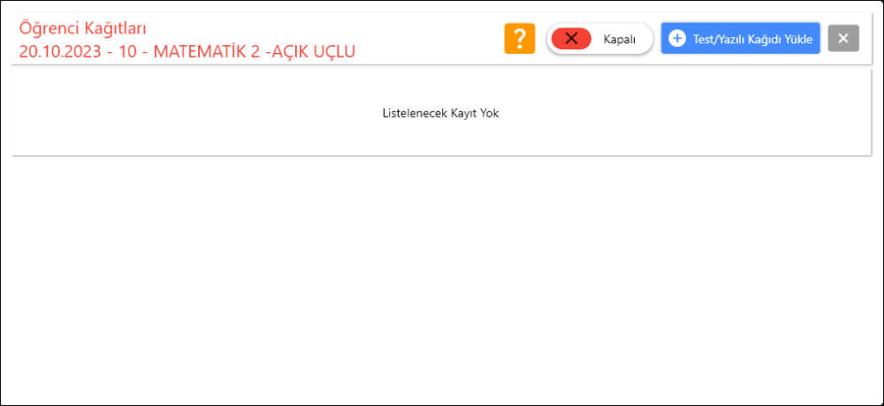Open help via the orange question mark

point(519,38)
